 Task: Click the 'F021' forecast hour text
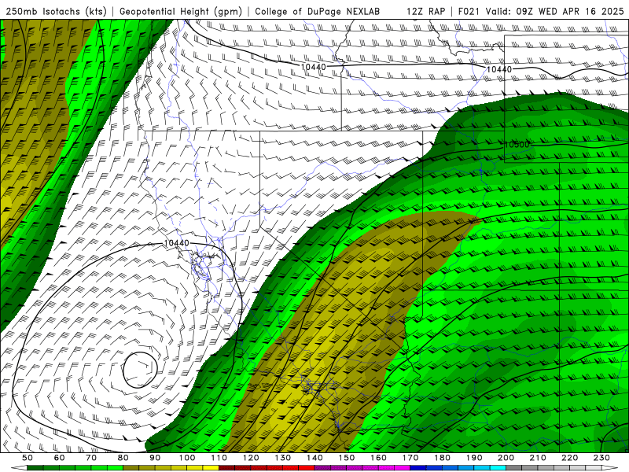click(x=469, y=11)
